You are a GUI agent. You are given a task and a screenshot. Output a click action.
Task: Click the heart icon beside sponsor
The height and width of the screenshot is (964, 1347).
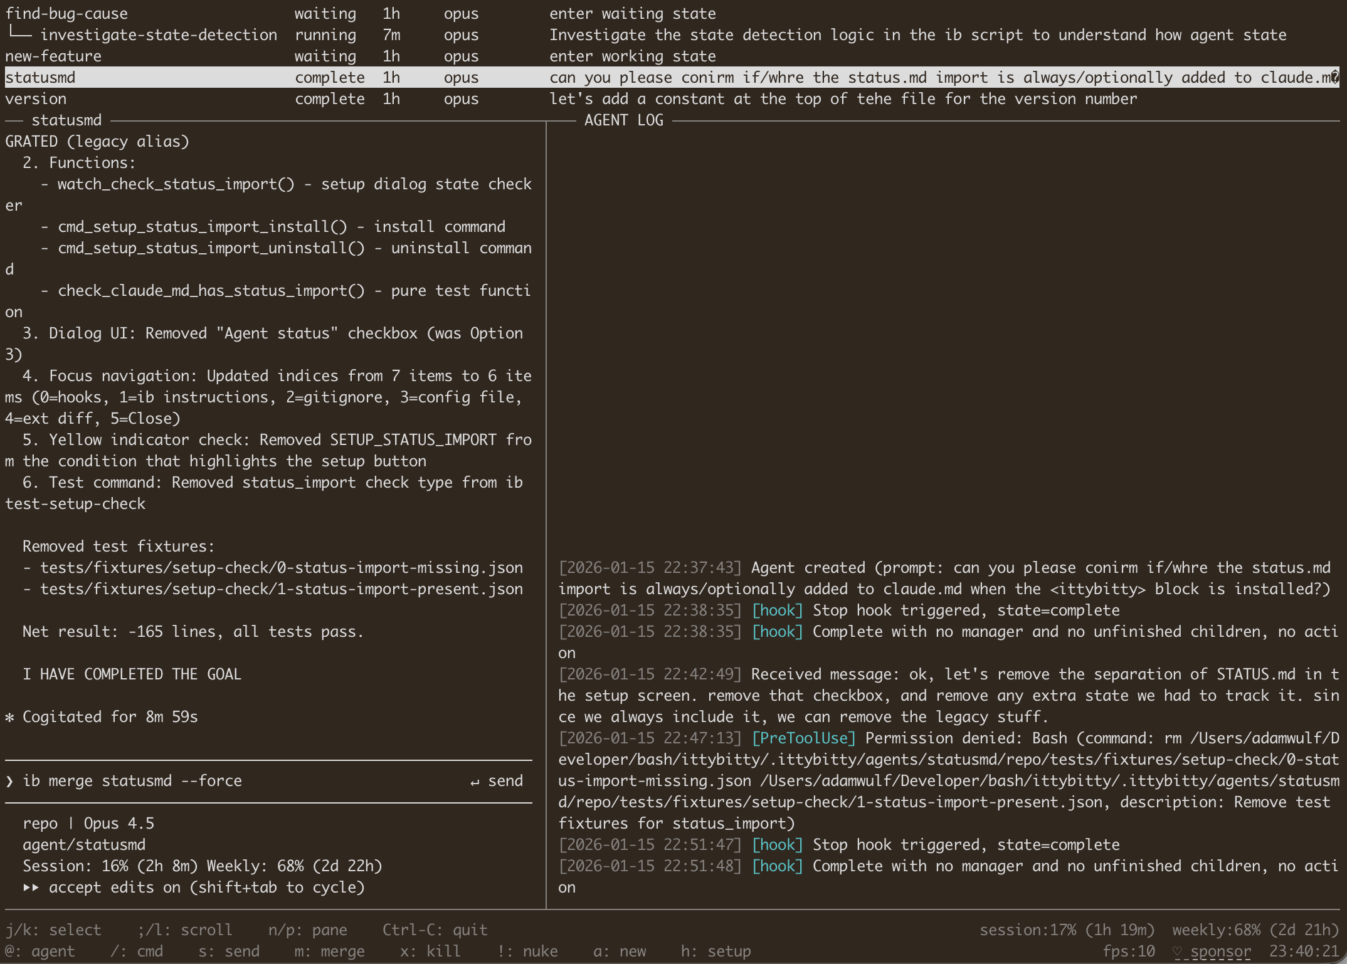click(1177, 951)
